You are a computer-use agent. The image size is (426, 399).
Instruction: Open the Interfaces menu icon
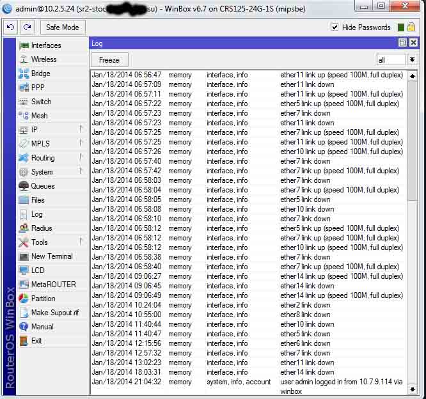coord(24,45)
